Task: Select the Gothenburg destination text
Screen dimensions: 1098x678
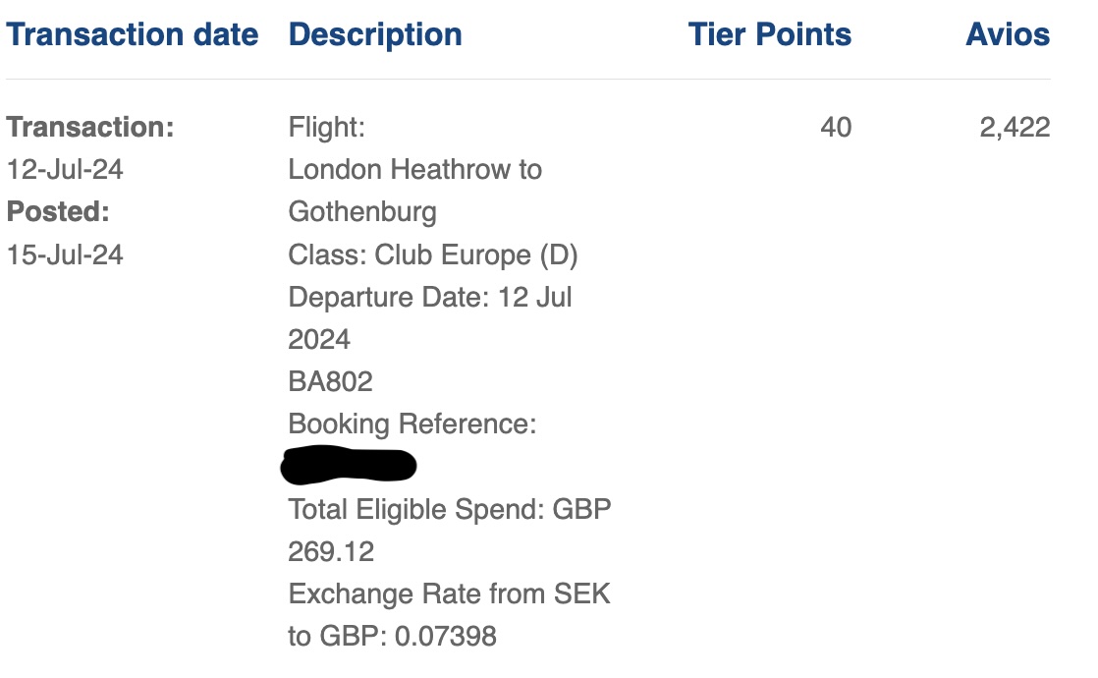Action: (362, 212)
